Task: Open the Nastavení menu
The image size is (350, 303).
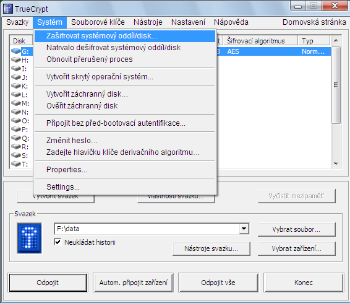Action: pos(188,22)
